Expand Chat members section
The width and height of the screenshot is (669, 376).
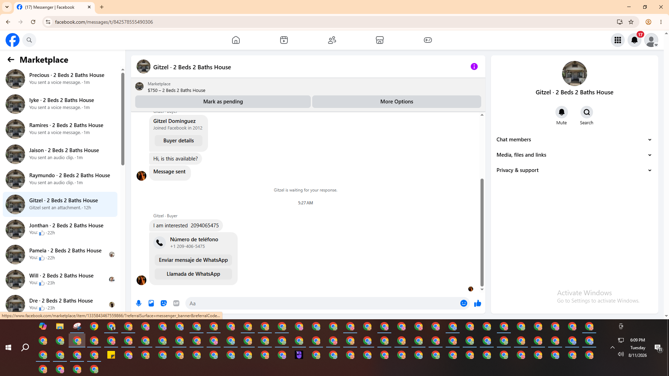coord(574,140)
